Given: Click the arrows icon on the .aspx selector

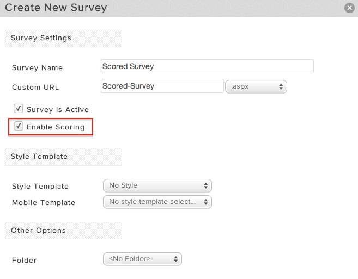Looking at the screenshot, I should coord(281,86).
